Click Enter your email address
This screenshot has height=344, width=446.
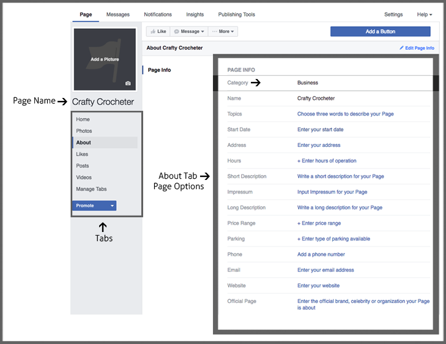coord(325,270)
